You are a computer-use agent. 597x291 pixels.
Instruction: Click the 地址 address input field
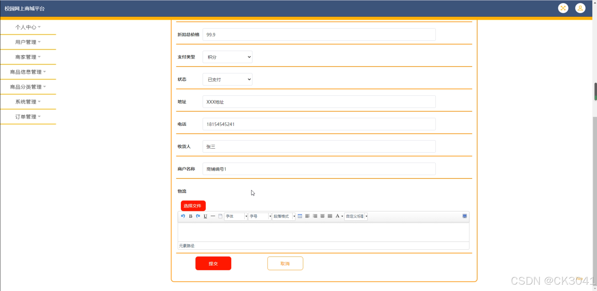pos(319,102)
